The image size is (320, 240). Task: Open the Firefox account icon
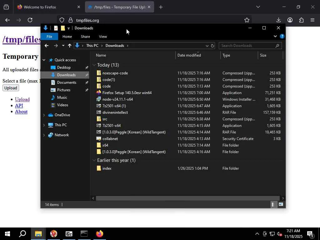(290, 20)
